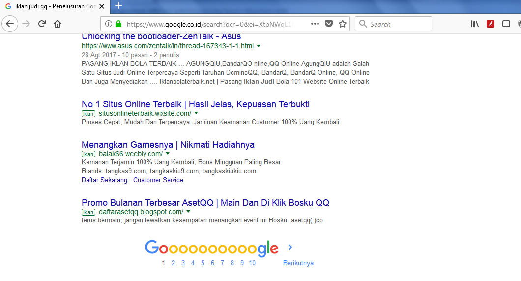The width and height of the screenshot is (521, 281).
Task: Go to results page 9
Action: pyautogui.click(x=242, y=263)
